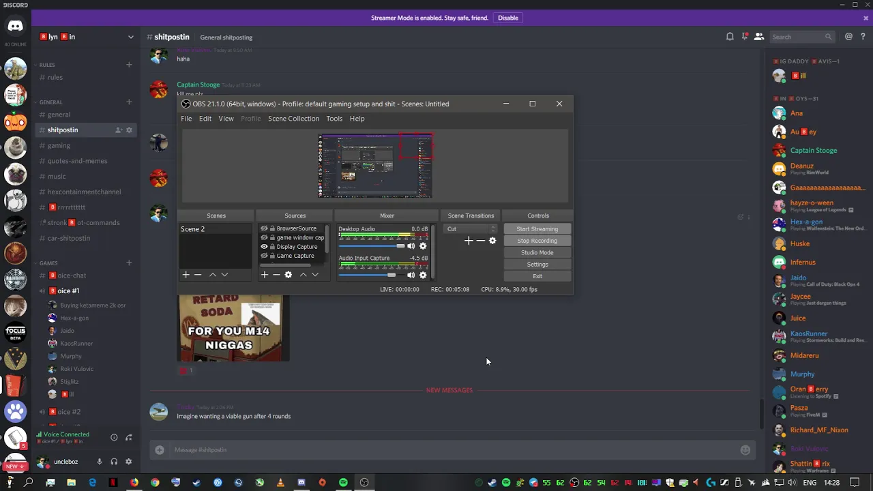
Task: Click the attachment plus button in the message box
Action: [160, 450]
